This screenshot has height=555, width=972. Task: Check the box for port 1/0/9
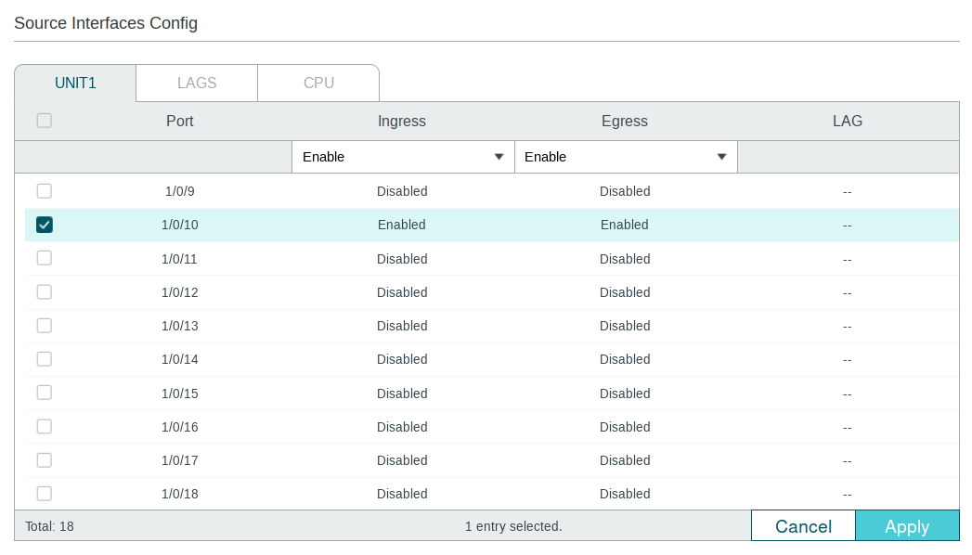44,191
